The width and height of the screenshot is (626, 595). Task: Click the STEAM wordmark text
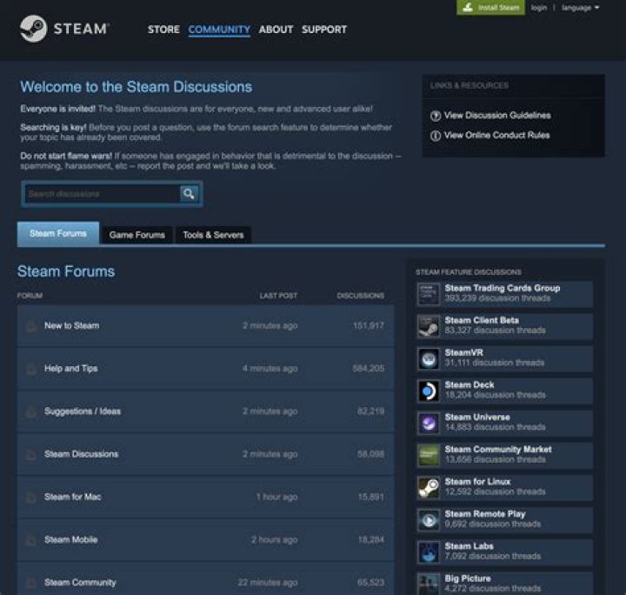(x=81, y=29)
